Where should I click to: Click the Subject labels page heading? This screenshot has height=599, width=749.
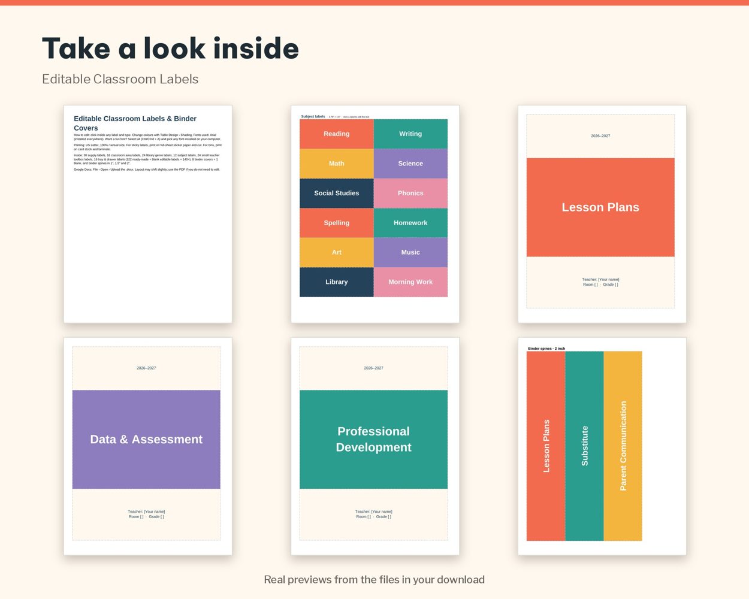point(313,116)
